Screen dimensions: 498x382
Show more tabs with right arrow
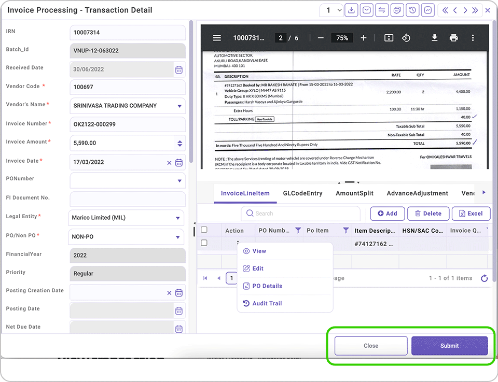[484, 192]
